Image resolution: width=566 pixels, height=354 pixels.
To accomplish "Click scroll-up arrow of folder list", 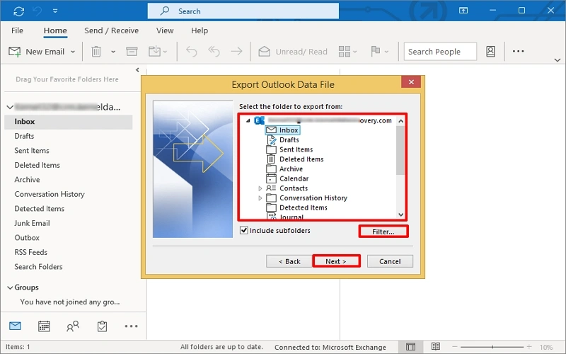I will pos(400,121).
